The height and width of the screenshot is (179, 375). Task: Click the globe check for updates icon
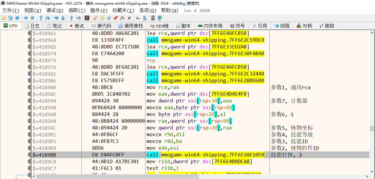pyautogui.click(x=160, y=18)
